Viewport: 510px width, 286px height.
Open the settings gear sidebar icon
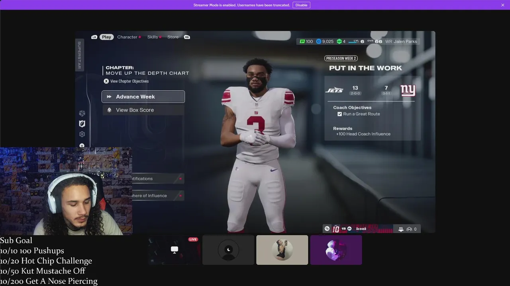point(82,134)
